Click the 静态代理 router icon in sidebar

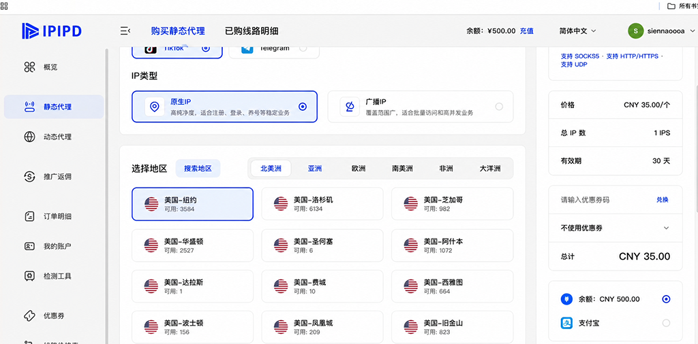(29, 107)
